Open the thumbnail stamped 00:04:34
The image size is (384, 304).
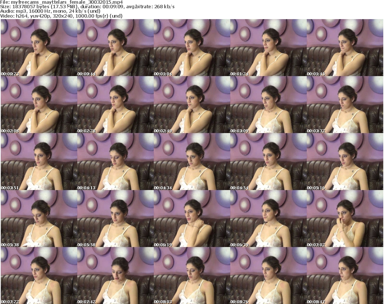pos(192,162)
